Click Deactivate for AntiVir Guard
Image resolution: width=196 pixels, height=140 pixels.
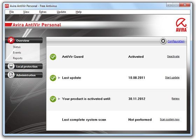(173, 56)
